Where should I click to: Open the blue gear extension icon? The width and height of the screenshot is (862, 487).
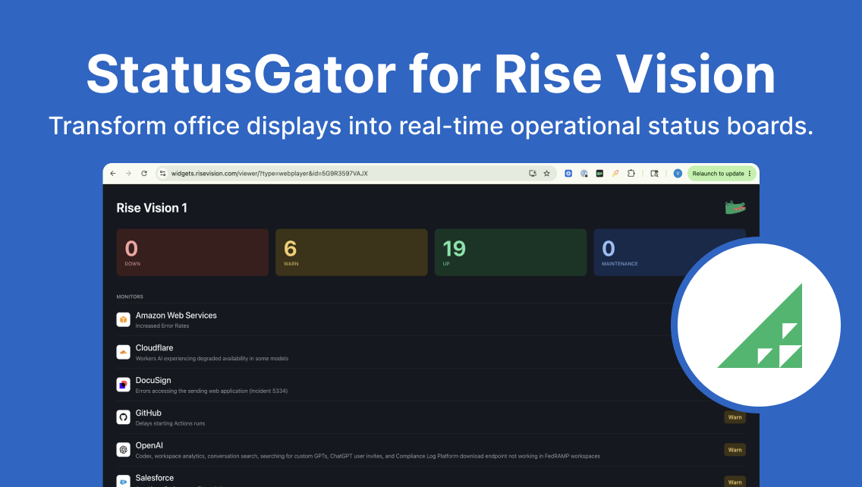coord(568,173)
